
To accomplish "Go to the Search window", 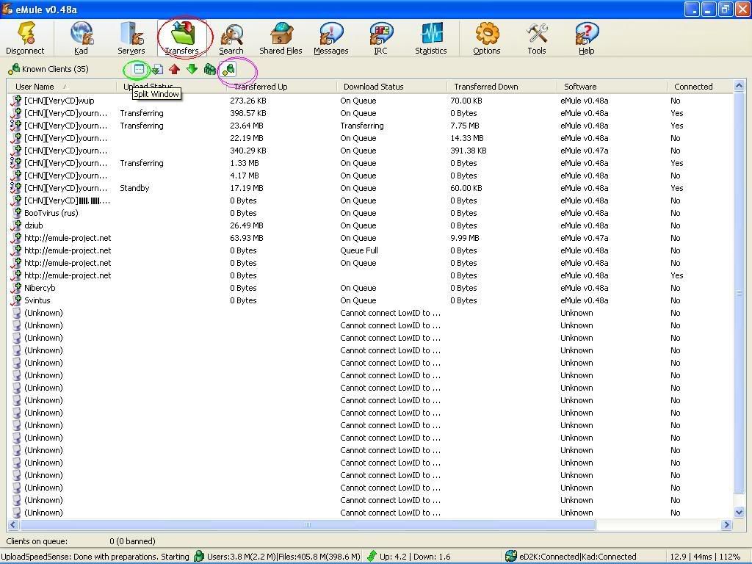I will click(231, 38).
